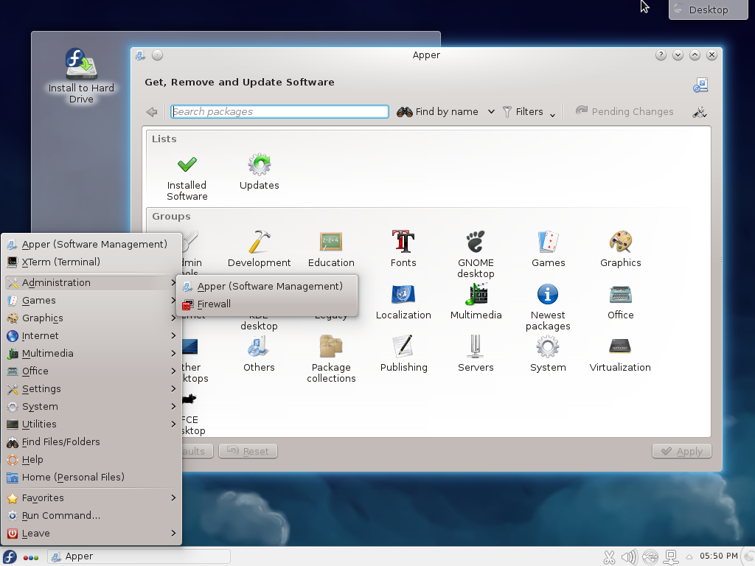Click the software sources icon in Apper header
755x566 pixels.
click(700, 85)
